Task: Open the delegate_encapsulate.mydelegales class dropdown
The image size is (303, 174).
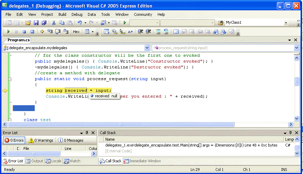Action: (x=147, y=48)
